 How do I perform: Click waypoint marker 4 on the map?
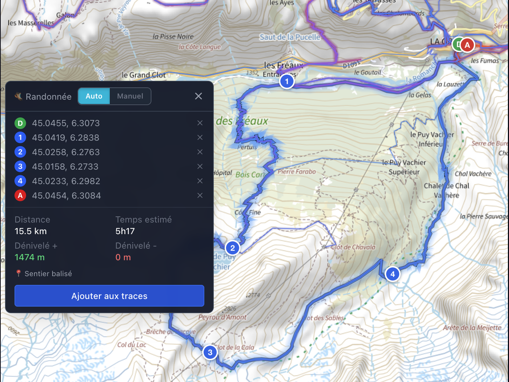point(392,274)
